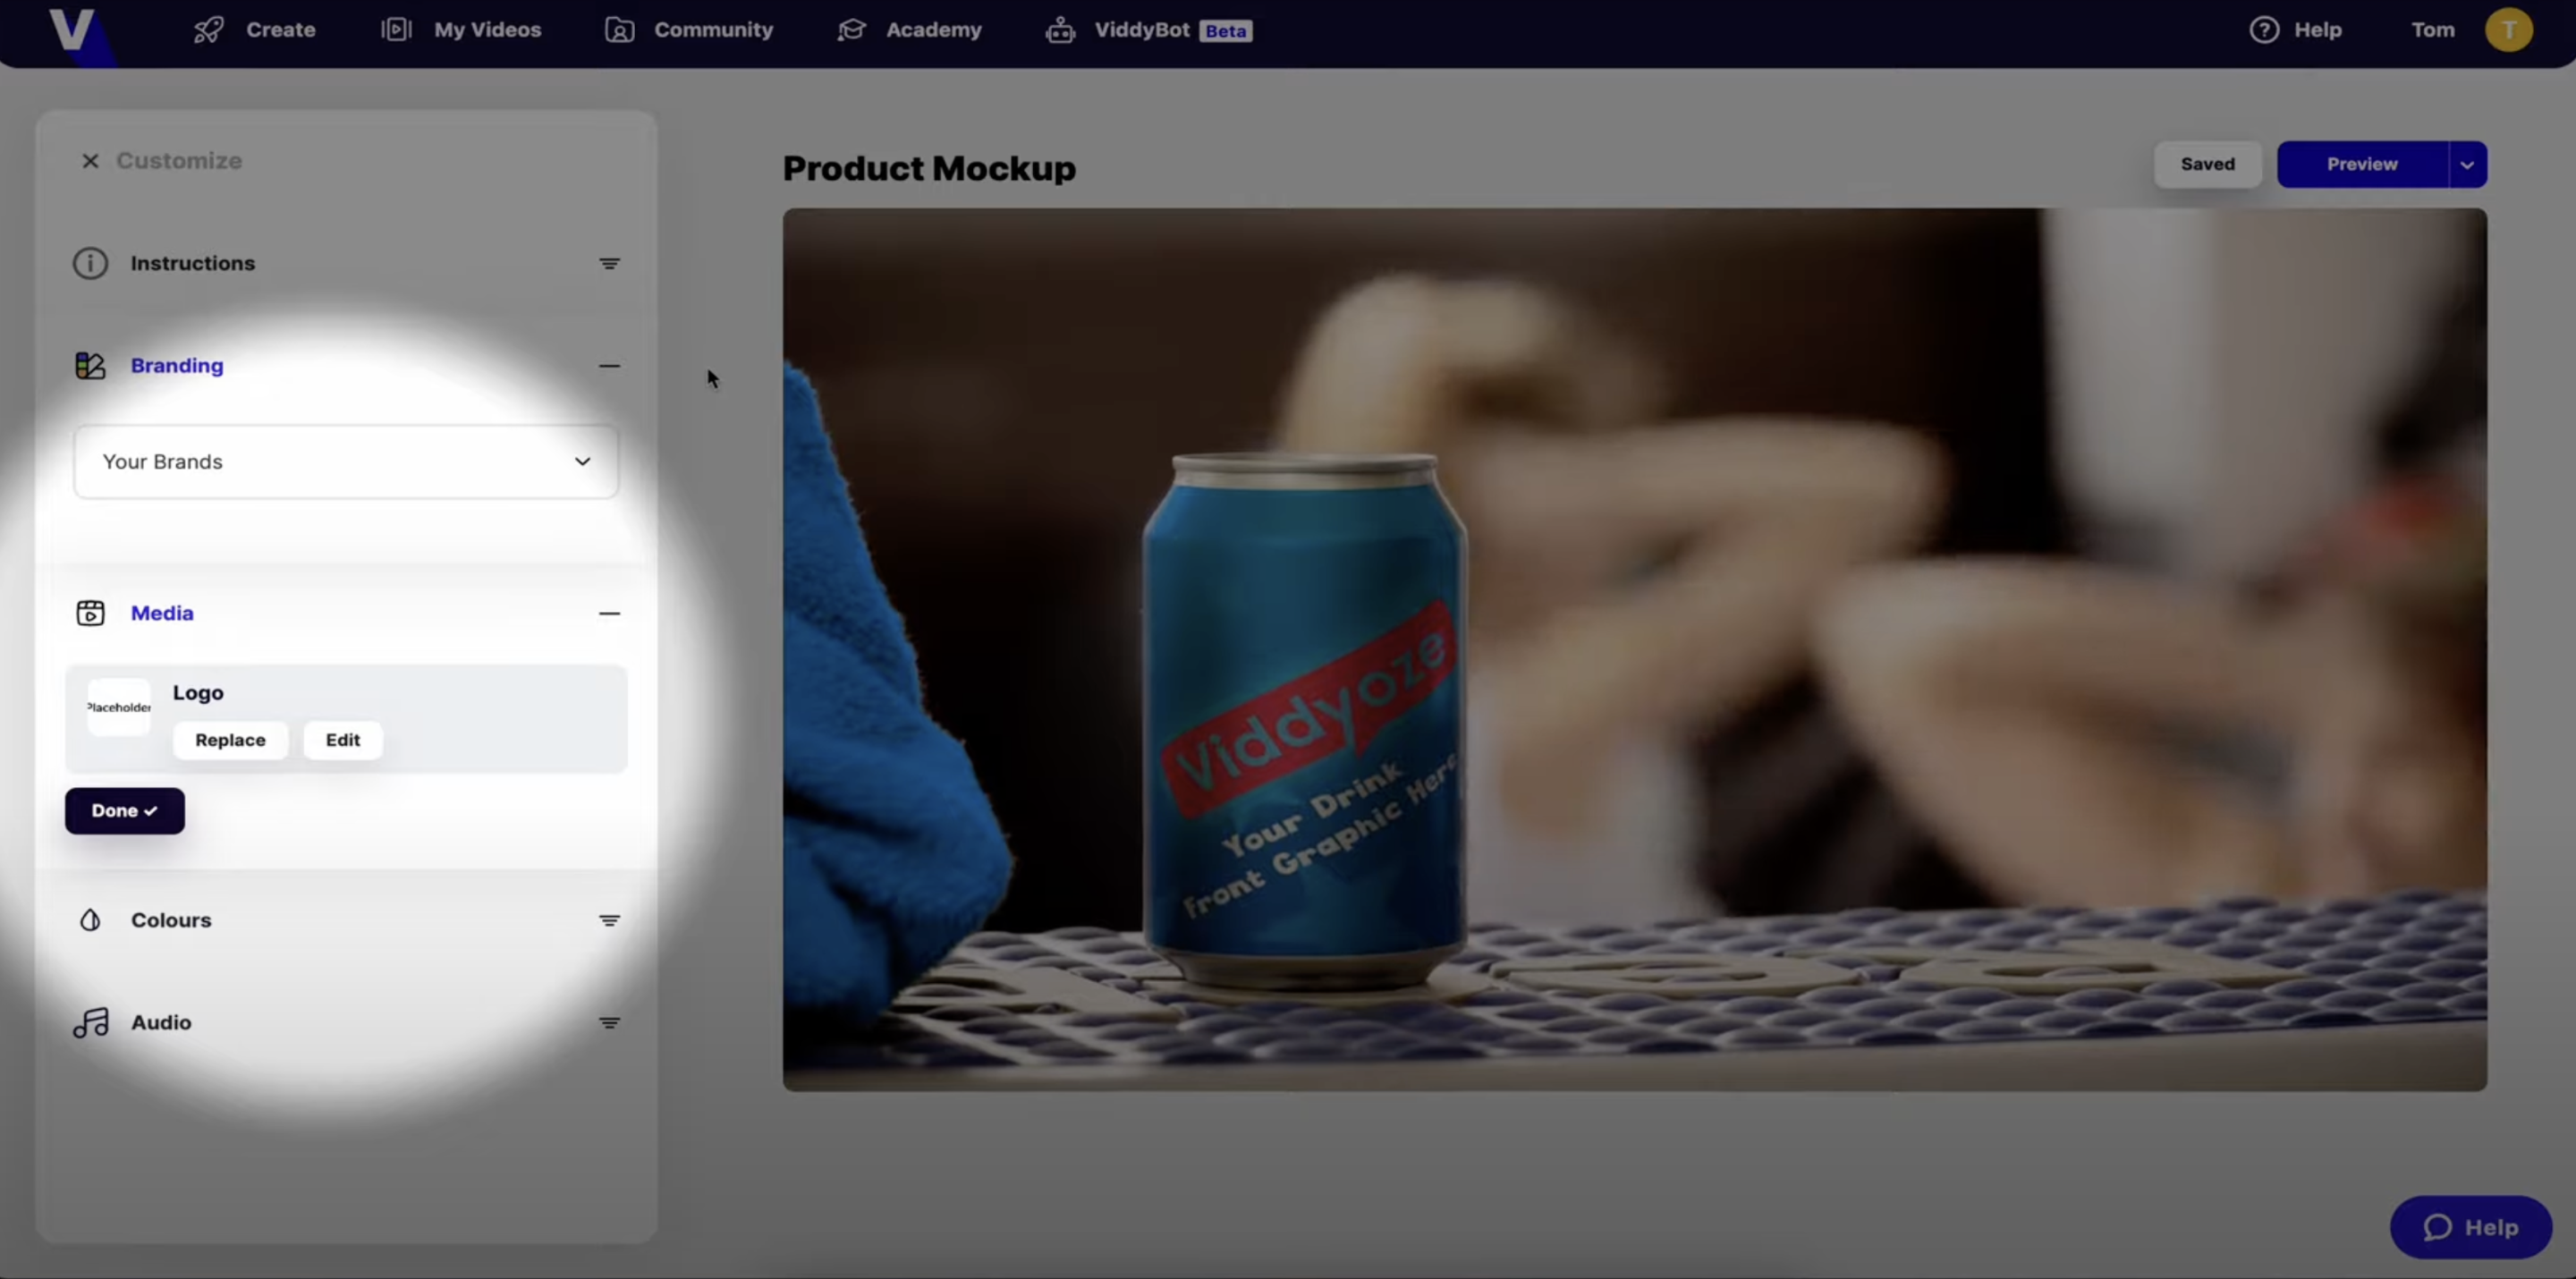The height and width of the screenshot is (1279, 2576).
Task: Click the rocket icon beside Create
Action: (x=209, y=30)
